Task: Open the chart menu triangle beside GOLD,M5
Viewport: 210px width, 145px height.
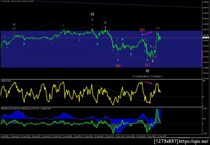Action: click(x=1, y=1)
